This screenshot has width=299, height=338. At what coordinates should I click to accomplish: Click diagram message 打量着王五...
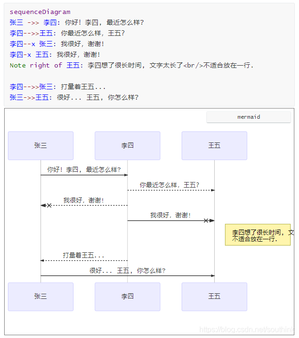click(84, 256)
